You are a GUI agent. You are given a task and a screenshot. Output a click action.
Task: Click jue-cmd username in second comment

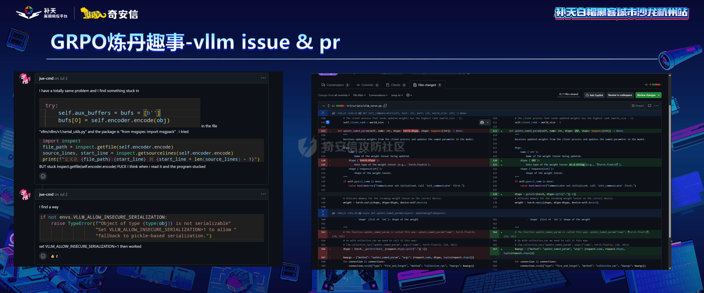[x=46, y=194]
